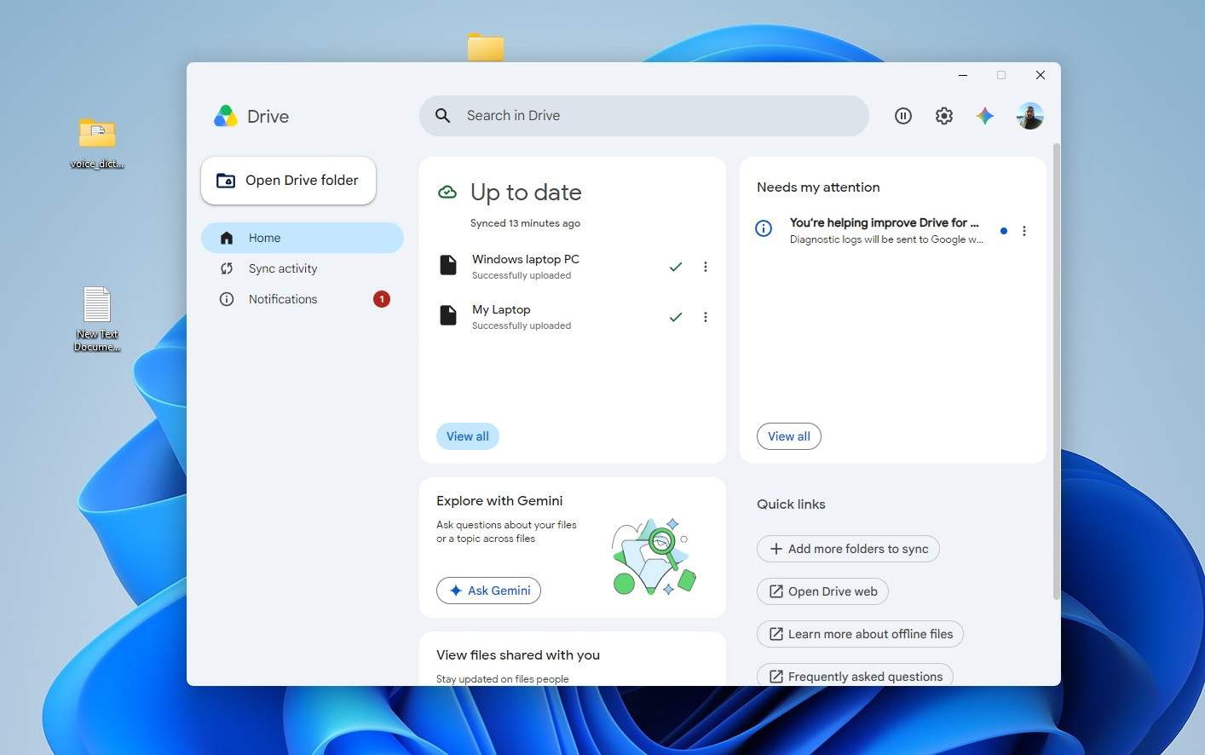The height and width of the screenshot is (755, 1205).
Task: Open Learn more about offline files
Action: pos(860,634)
